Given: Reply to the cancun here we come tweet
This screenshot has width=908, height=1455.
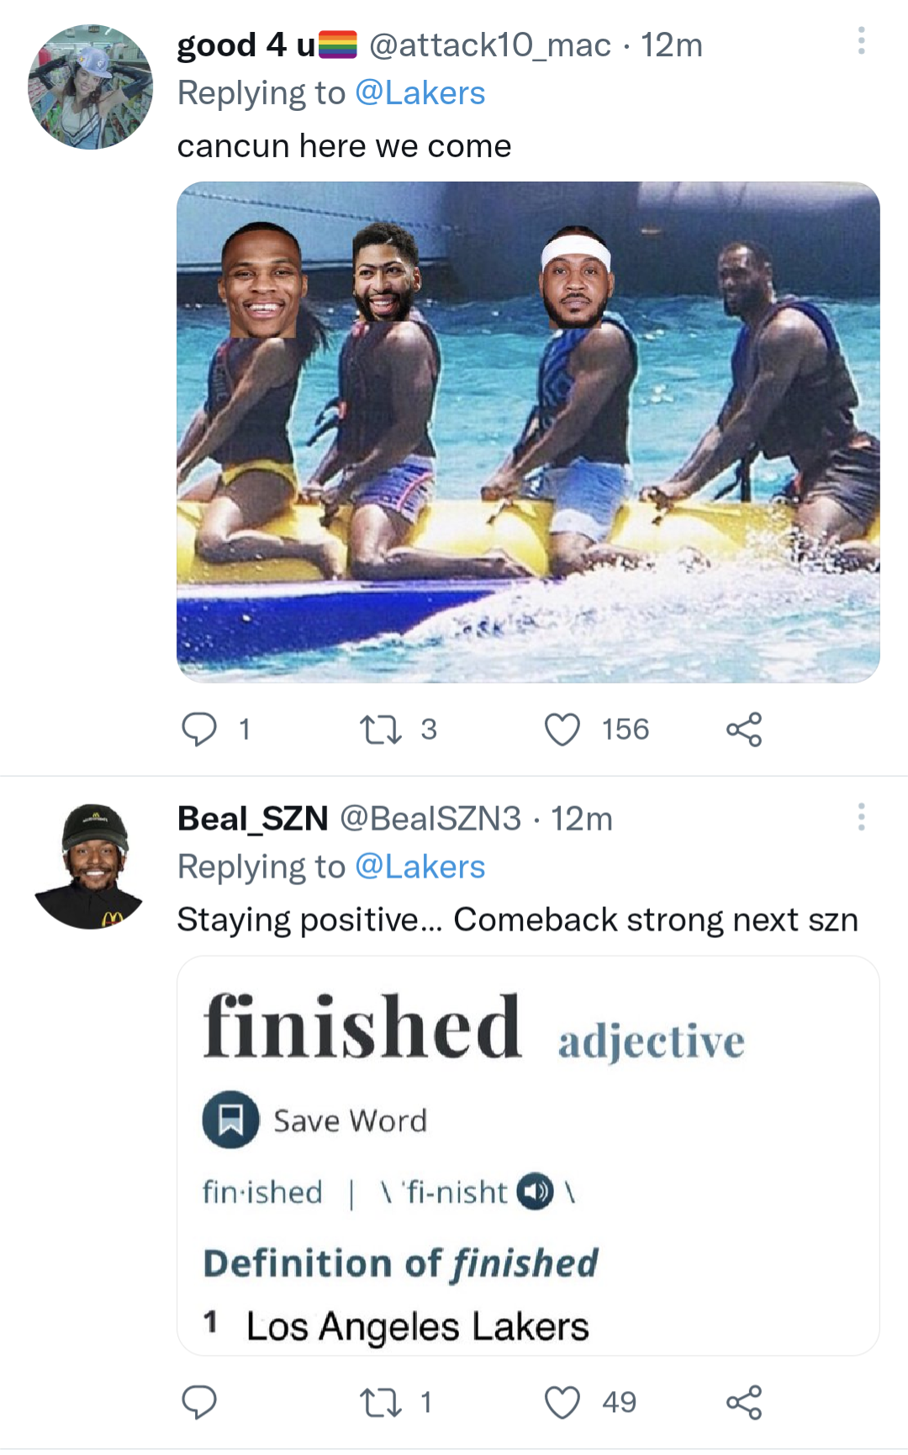Looking at the screenshot, I should click(200, 729).
